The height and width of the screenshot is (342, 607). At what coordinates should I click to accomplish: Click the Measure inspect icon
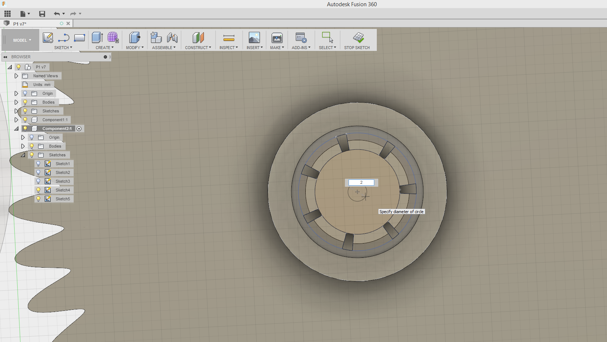pos(229,38)
